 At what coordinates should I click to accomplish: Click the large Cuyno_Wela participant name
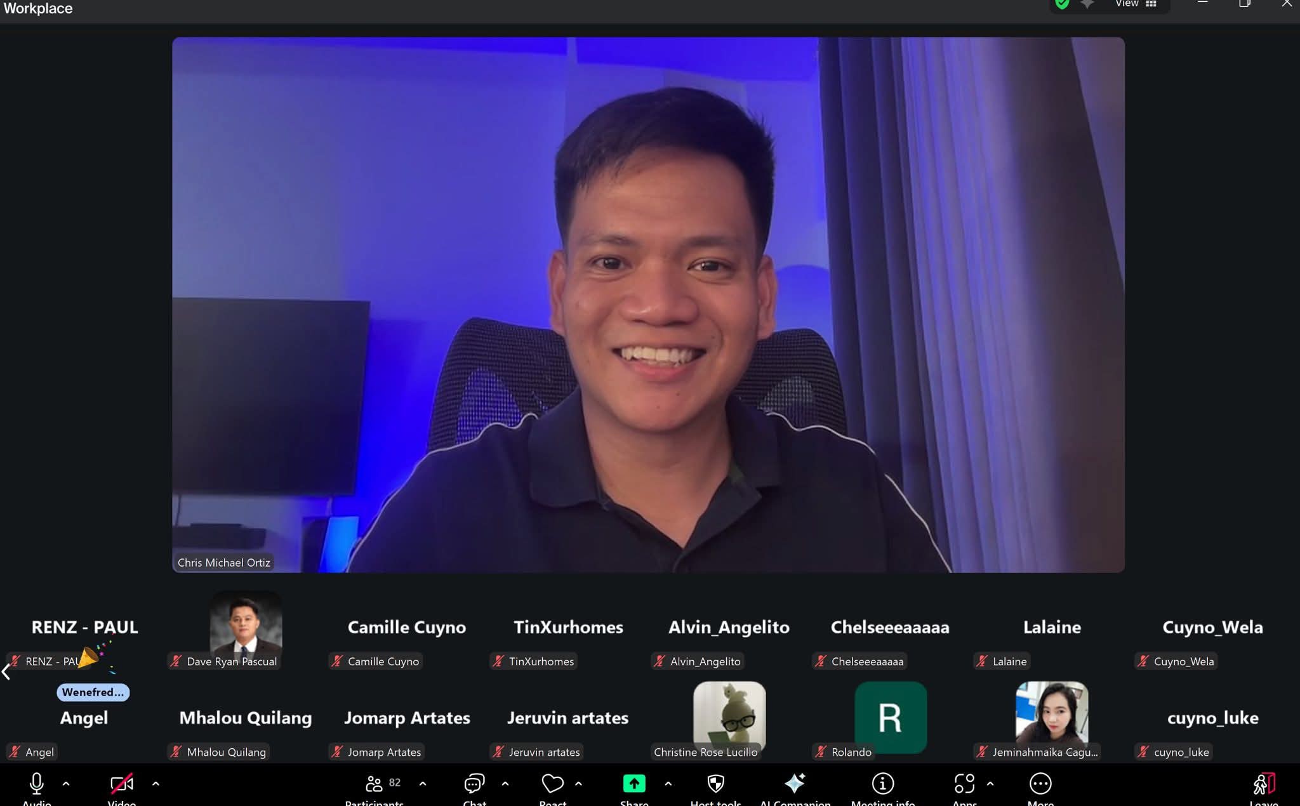click(1212, 627)
